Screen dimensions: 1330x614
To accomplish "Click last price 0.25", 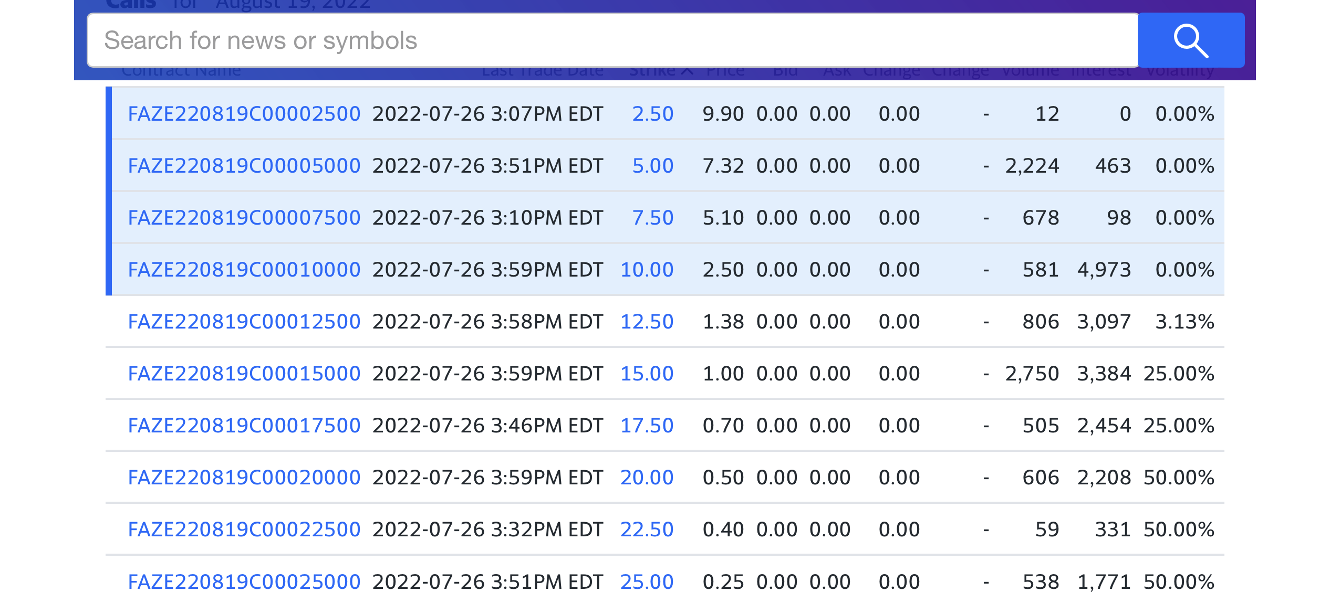I will tap(723, 582).
